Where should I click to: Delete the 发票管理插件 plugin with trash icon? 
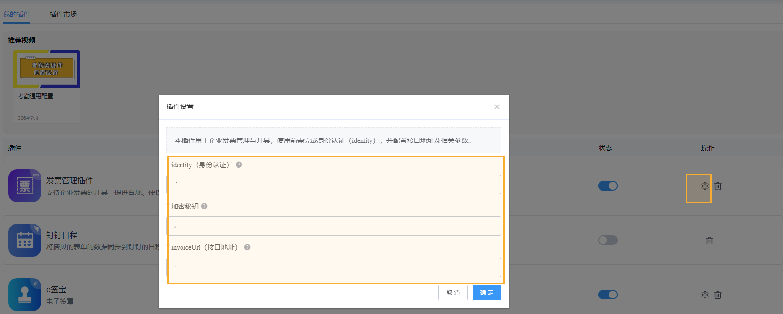718,186
